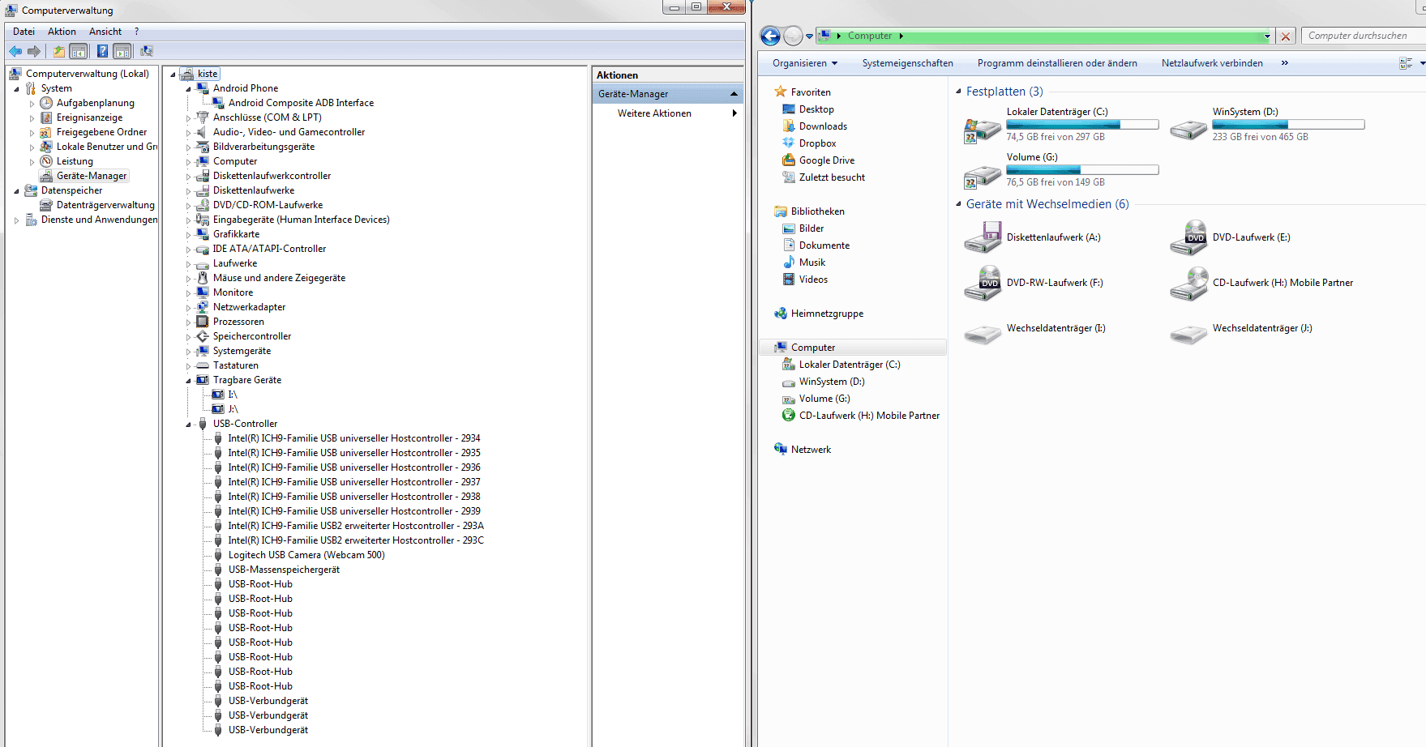Click Systemeigenschaften in Explorer toolbar
Viewport: 1426px width, 747px height.
(x=908, y=63)
